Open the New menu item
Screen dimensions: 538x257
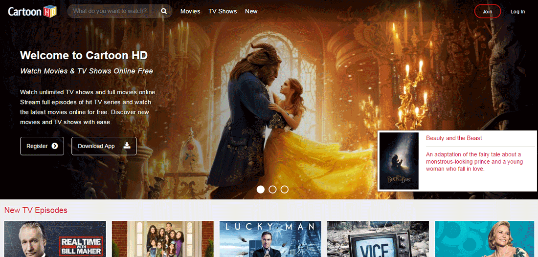pyautogui.click(x=251, y=11)
